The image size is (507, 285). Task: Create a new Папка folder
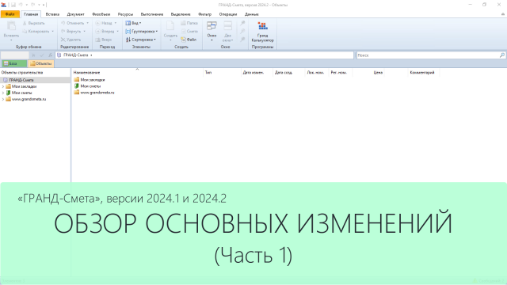point(189,23)
